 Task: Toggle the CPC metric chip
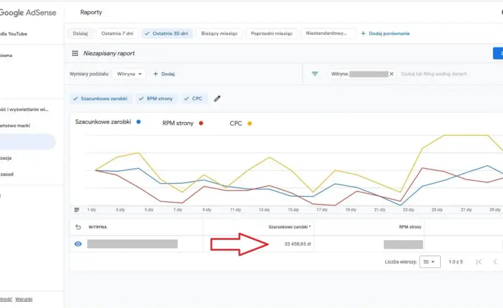193,99
